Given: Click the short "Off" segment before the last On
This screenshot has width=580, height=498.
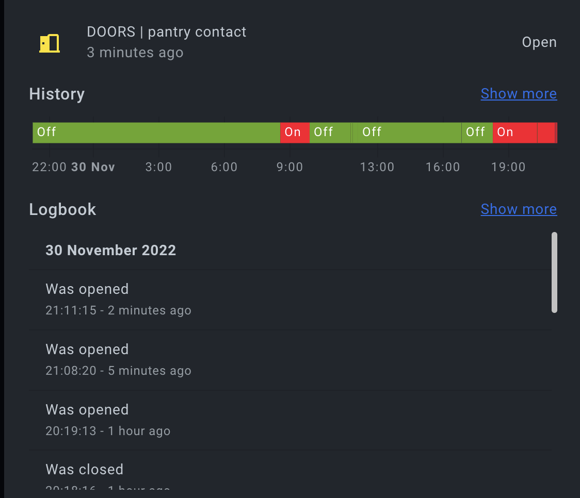Looking at the screenshot, I should click(476, 132).
